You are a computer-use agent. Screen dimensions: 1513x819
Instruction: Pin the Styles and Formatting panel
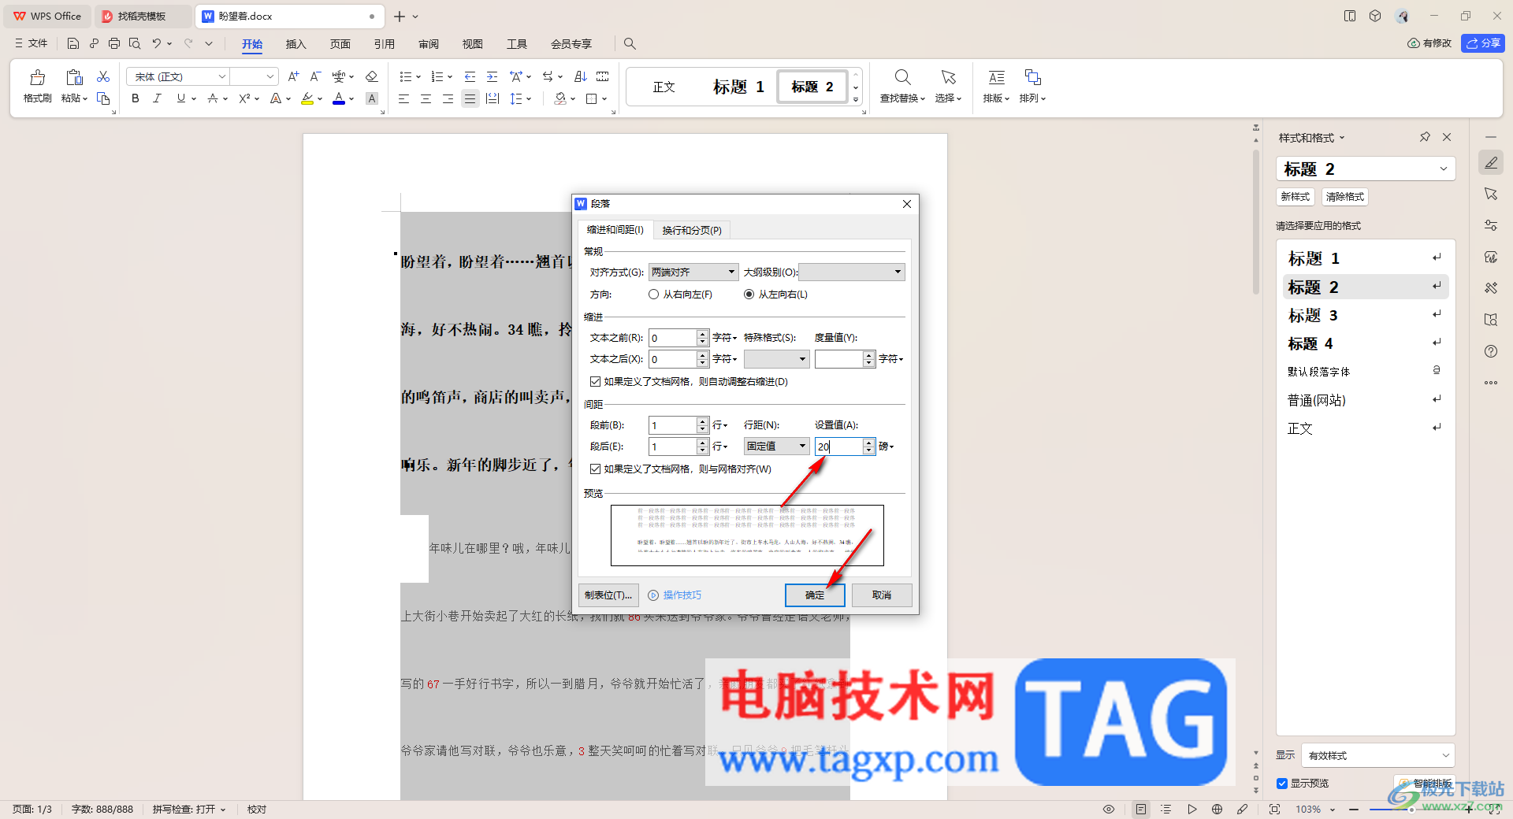(x=1425, y=137)
